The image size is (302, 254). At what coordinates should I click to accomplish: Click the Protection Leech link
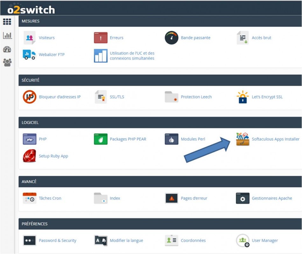pos(196,97)
